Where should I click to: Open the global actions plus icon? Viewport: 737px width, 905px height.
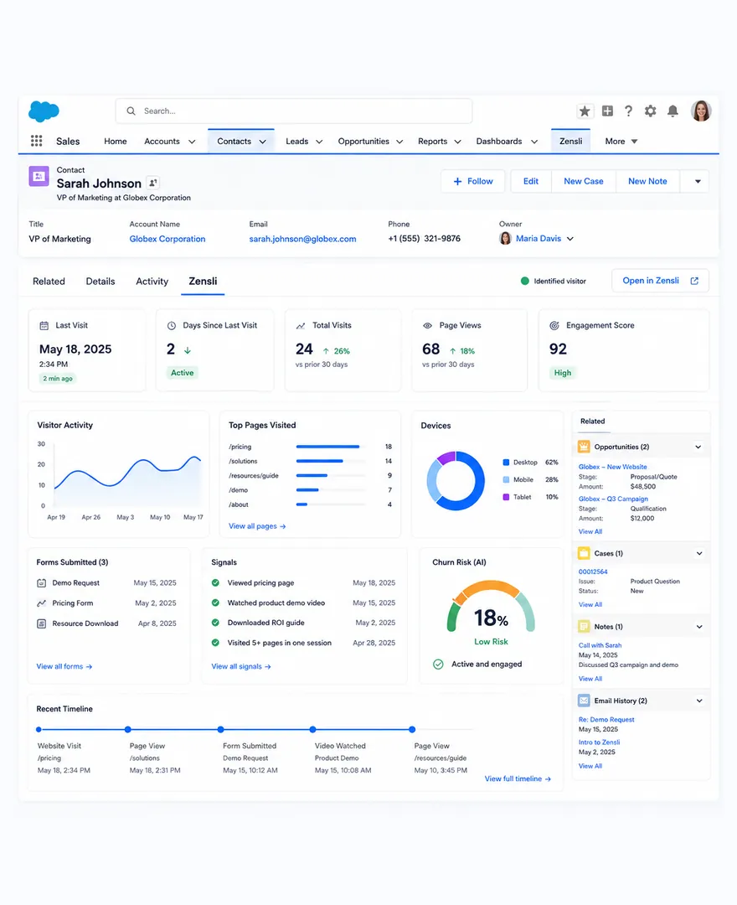pos(607,111)
